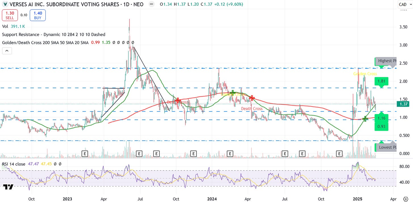Select the Support Resistance - Dynamic indicator legend
The width and height of the screenshot is (413, 202).
pos(54,34)
